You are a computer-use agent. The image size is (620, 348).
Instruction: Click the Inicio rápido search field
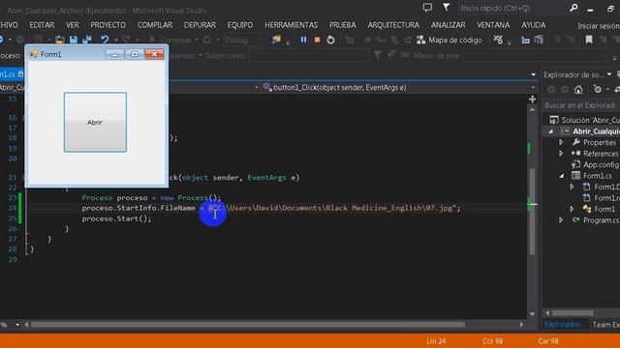512,8
